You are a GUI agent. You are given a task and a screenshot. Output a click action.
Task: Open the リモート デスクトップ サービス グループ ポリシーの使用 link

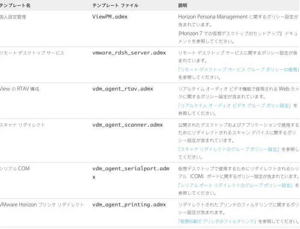tap(239, 70)
